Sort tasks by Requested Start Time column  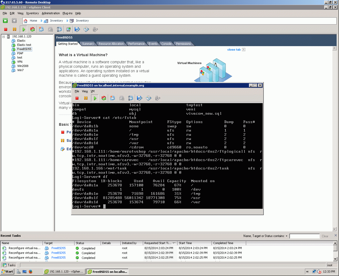tap(160, 243)
